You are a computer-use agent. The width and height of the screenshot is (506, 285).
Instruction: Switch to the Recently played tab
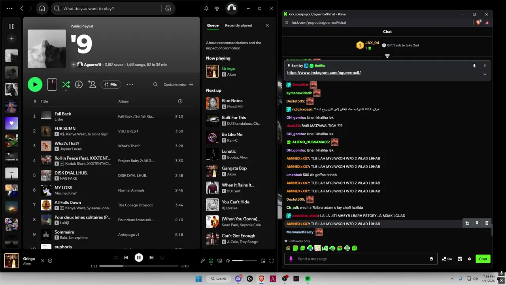point(238,25)
